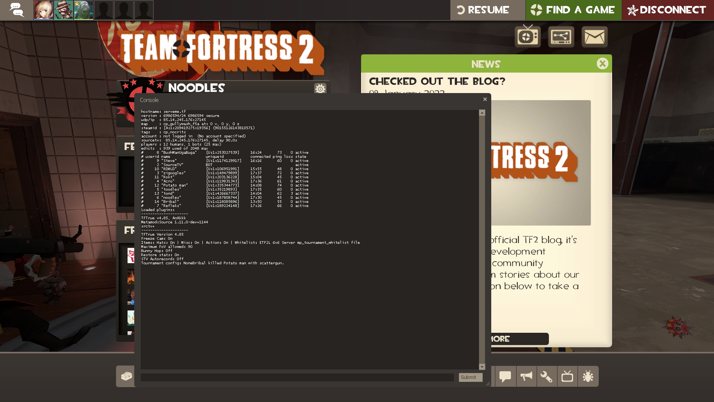Open Find a Game
This screenshot has height=402, width=714.
573,10
